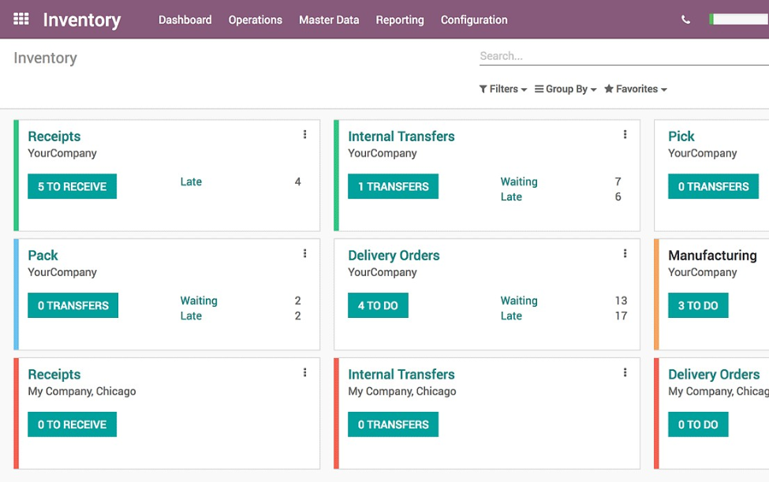Expand the Filters dropdown

tap(503, 89)
